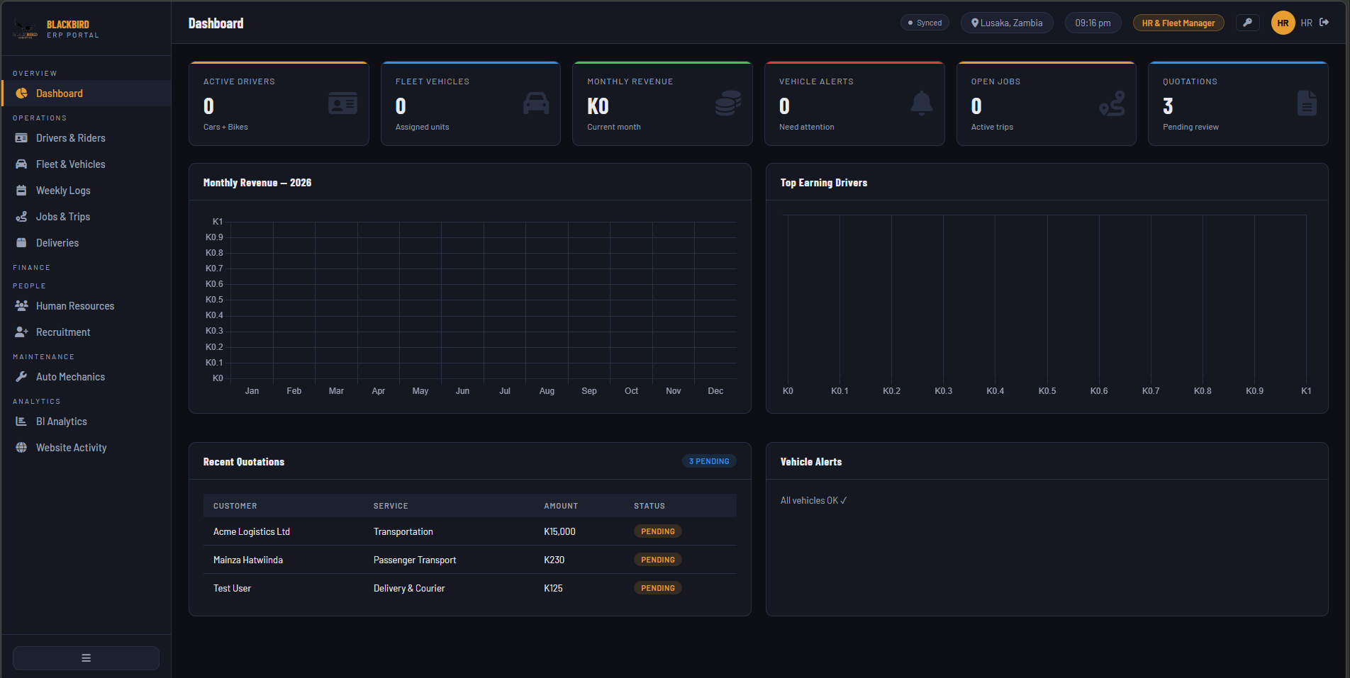Click the 3 PENDING badge on Recent Quotations
Screen dimensions: 1350x678
coord(709,461)
